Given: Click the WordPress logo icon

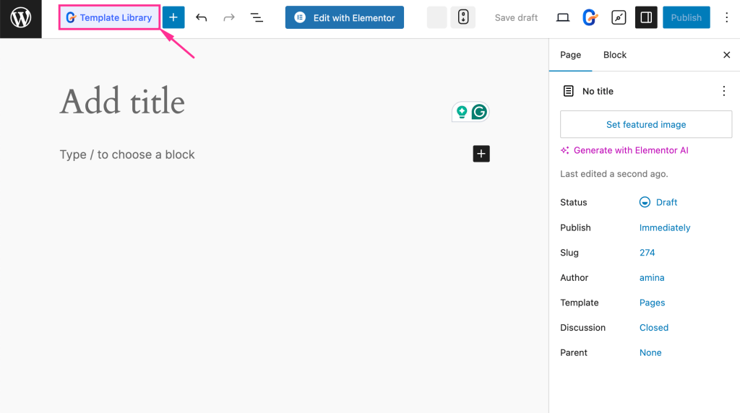Looking at the screenshot, I should tap(20, 18).
